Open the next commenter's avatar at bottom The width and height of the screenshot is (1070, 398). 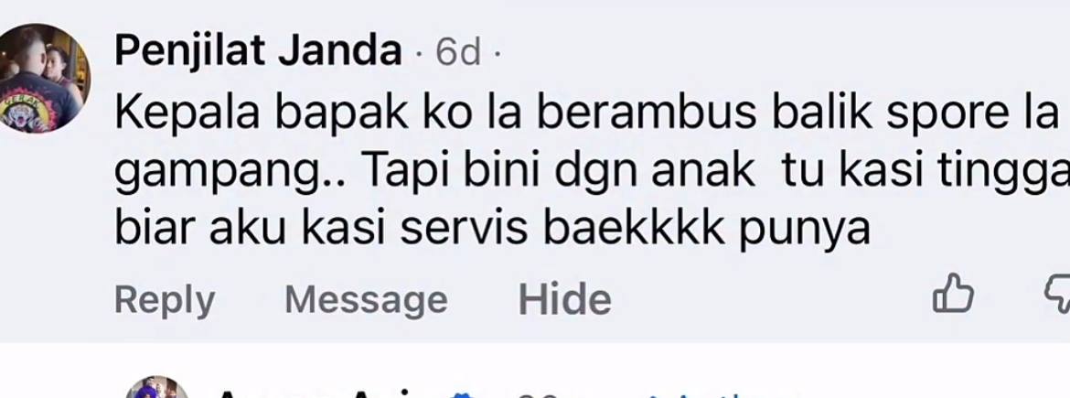click(157, 387)
